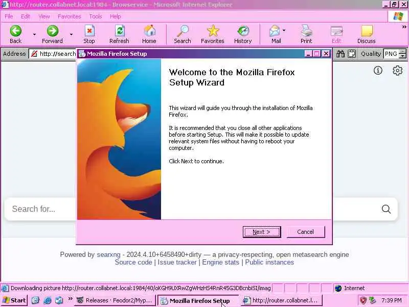This screenshot has width=409, height=307.
Task: Open the Tools menu
Action: (96, 16)
